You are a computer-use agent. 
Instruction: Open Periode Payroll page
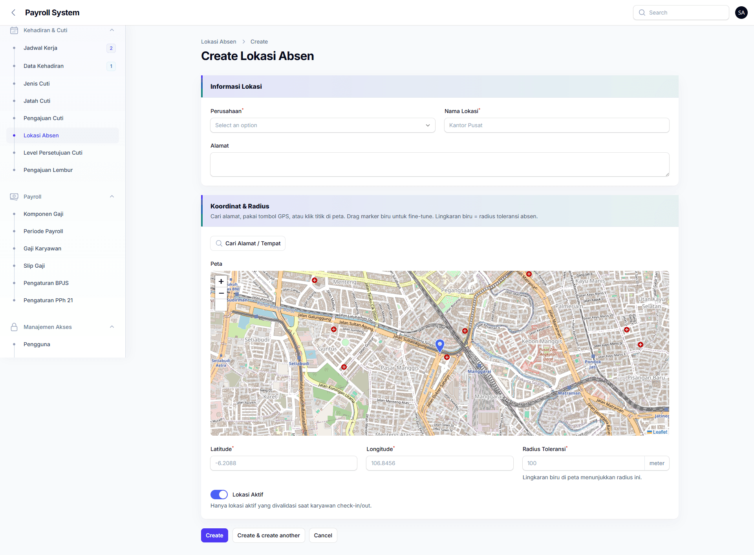[x=63, y=231]
